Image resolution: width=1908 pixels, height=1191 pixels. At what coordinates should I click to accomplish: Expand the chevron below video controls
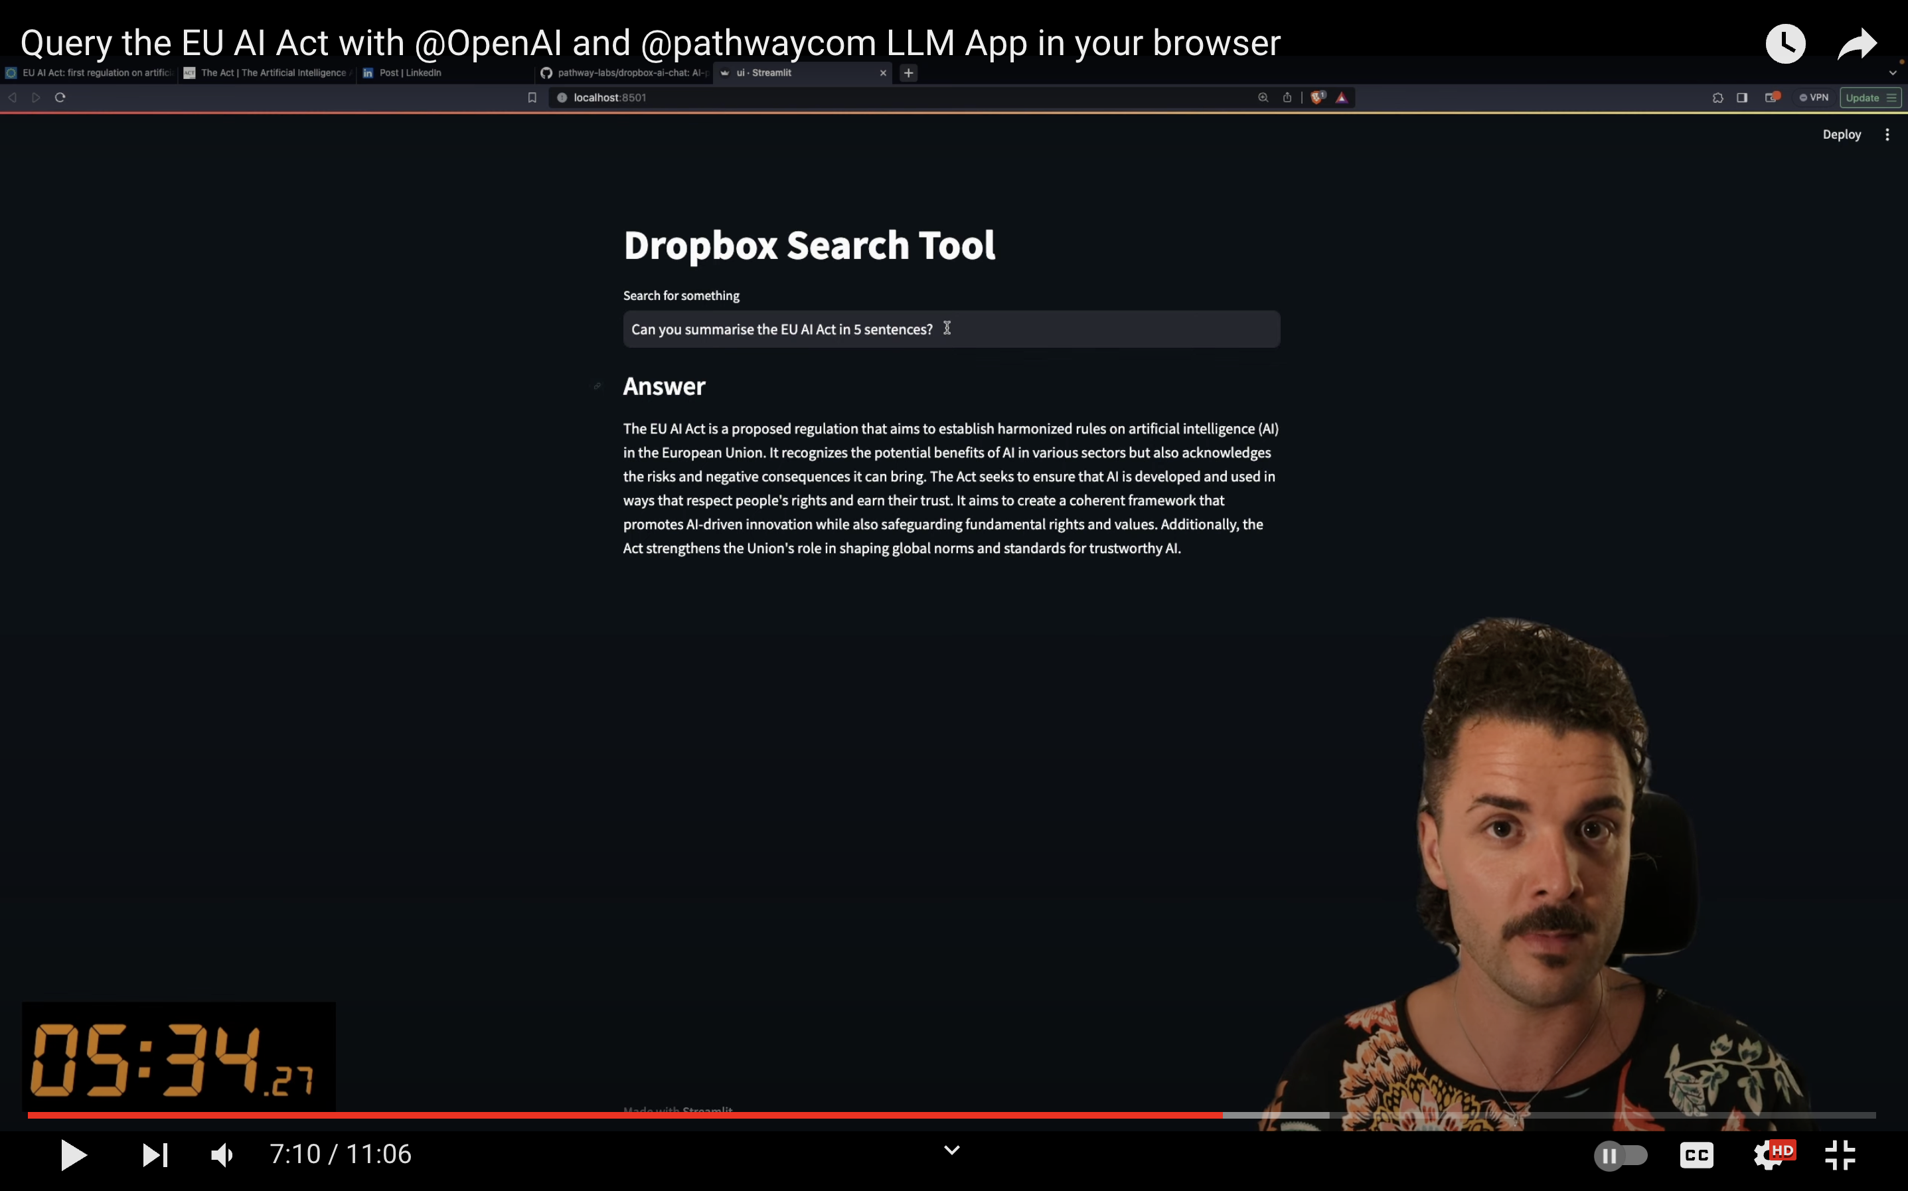[x=951, y=1151]
